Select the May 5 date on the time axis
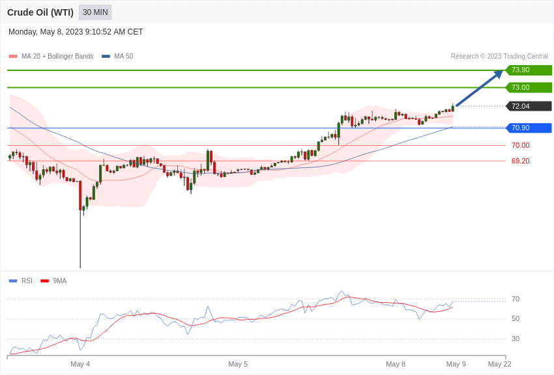554x375 pixels. point(238,364)
